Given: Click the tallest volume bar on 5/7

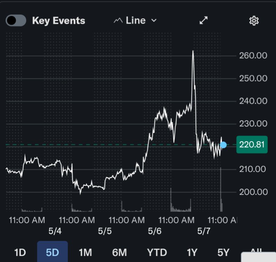Looking at the screenshot, I should (220, 189).
